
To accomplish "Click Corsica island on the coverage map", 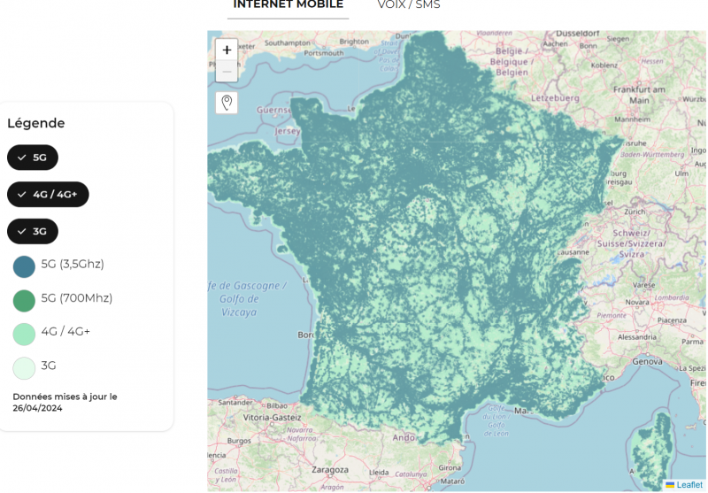I will [651, 449].
